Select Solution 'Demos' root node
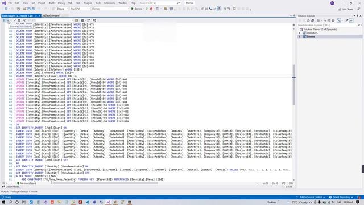The image size is (364, 205). 320,30
